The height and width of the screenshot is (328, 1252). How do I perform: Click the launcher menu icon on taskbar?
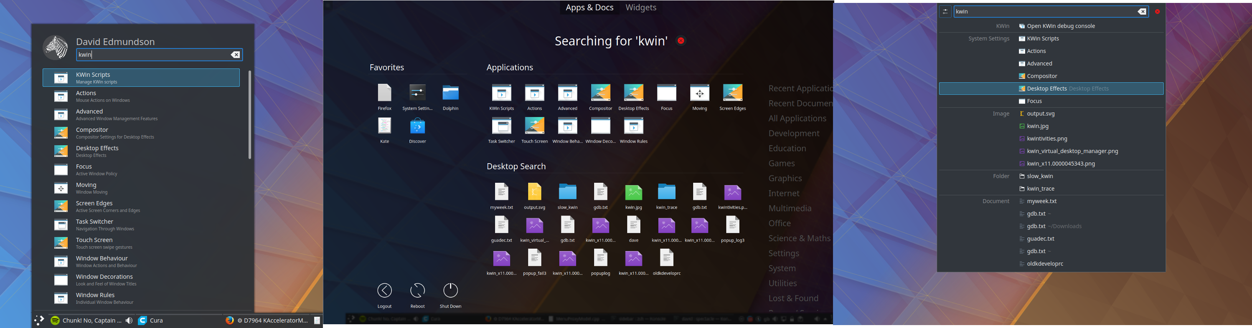pos(39,320)
